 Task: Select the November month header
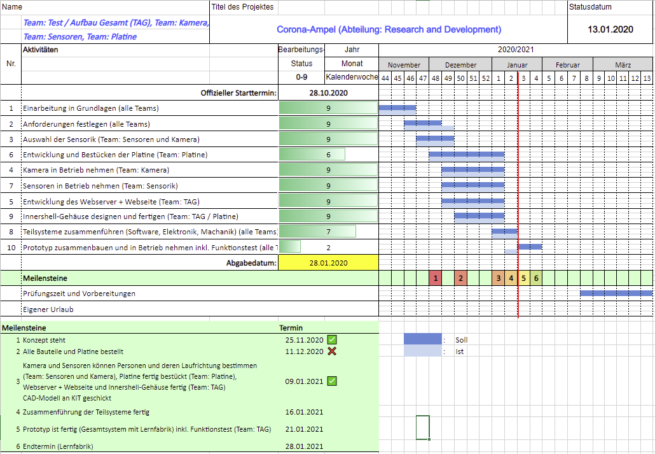404,64
